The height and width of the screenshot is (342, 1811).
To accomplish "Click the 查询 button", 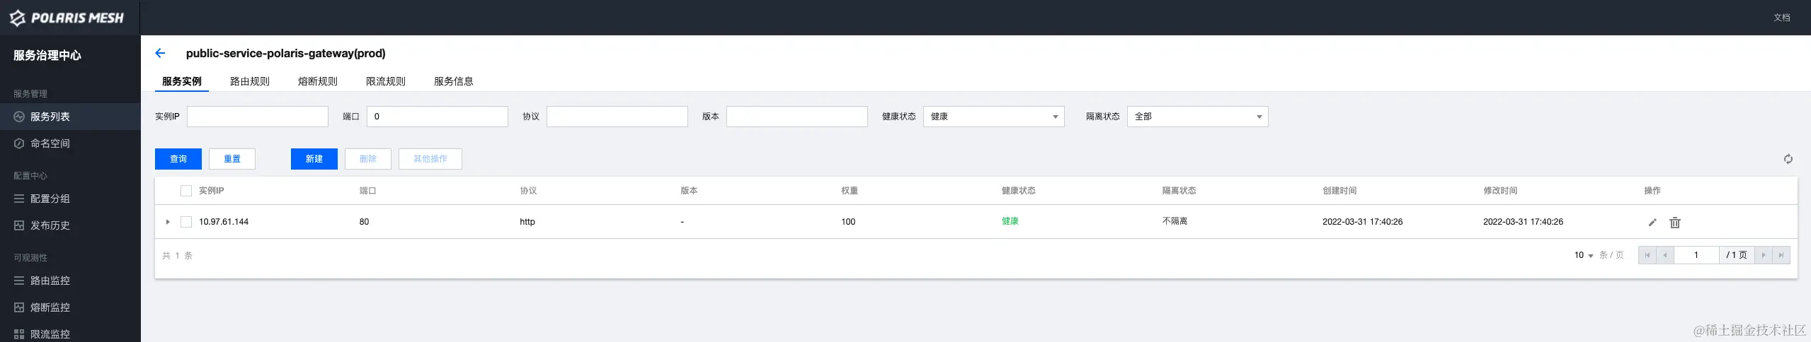I will click(x=178, y=159).
